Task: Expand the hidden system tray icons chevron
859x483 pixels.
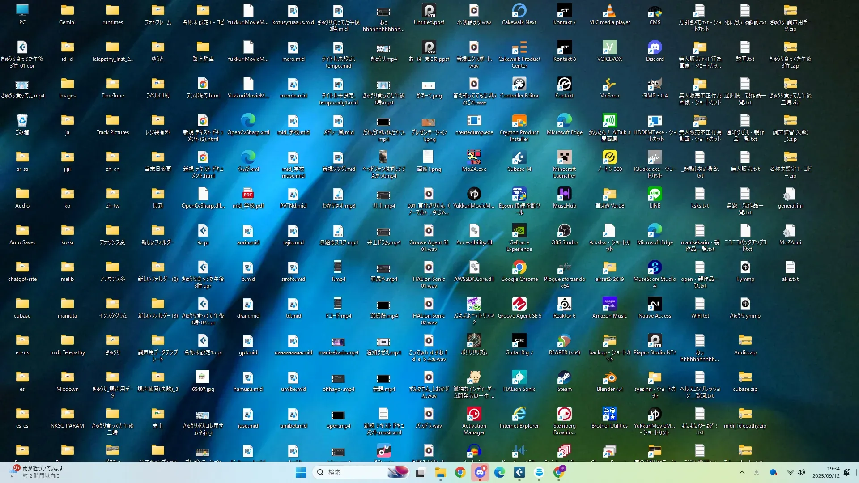Action: point(742,472)
